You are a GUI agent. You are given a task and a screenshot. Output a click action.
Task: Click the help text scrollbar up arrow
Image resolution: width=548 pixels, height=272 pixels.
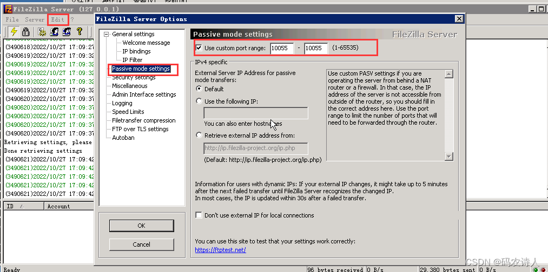pyautogui.click(x=449, y=74)
